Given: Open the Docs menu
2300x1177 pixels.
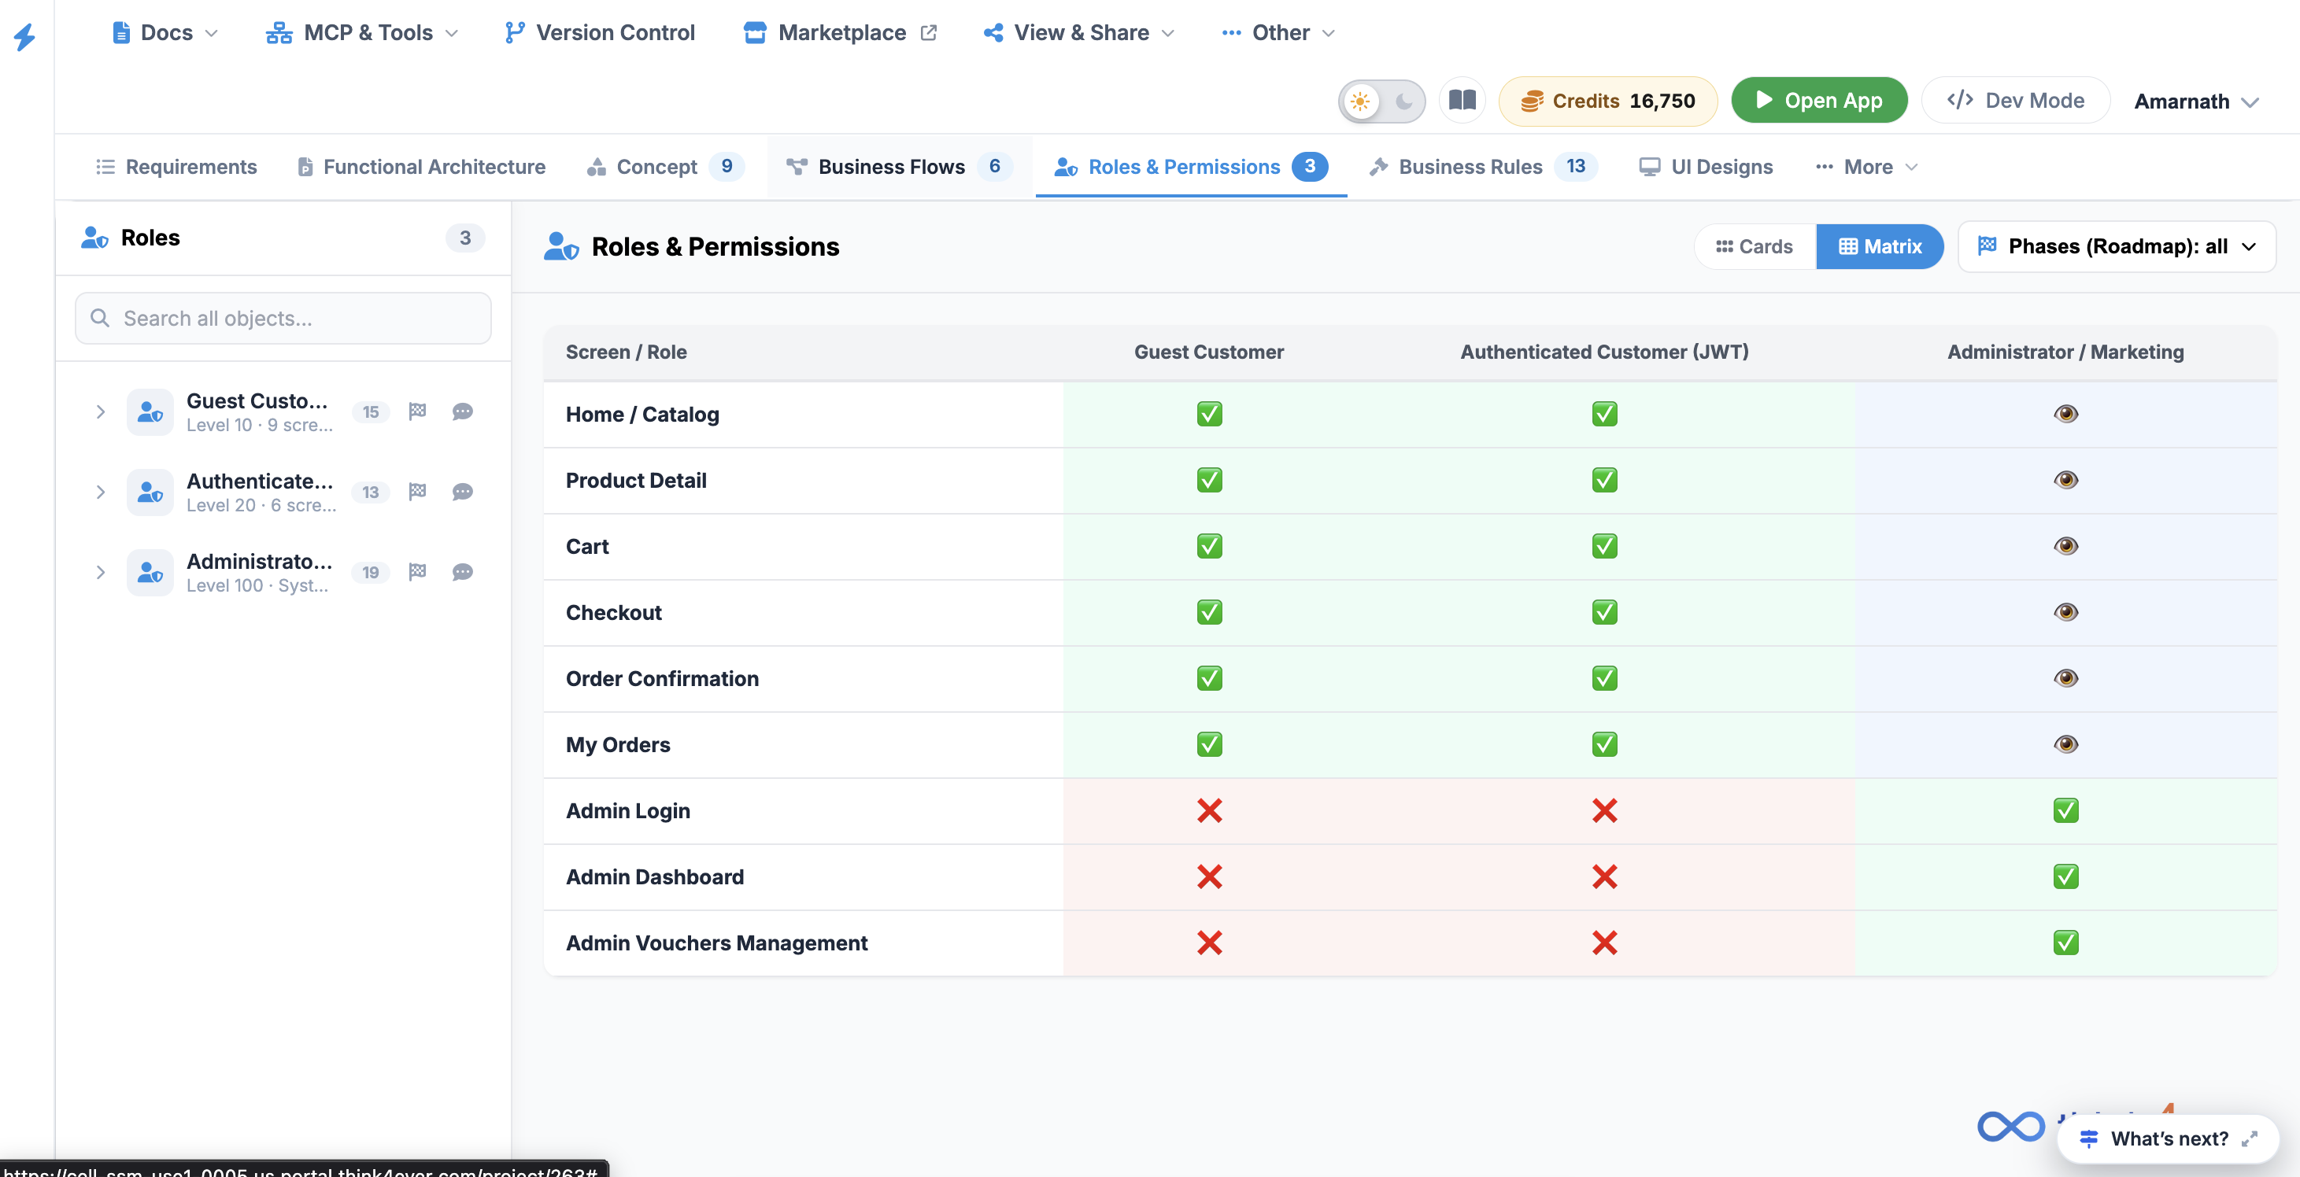Looking at the screenshot, I should 165,33.
